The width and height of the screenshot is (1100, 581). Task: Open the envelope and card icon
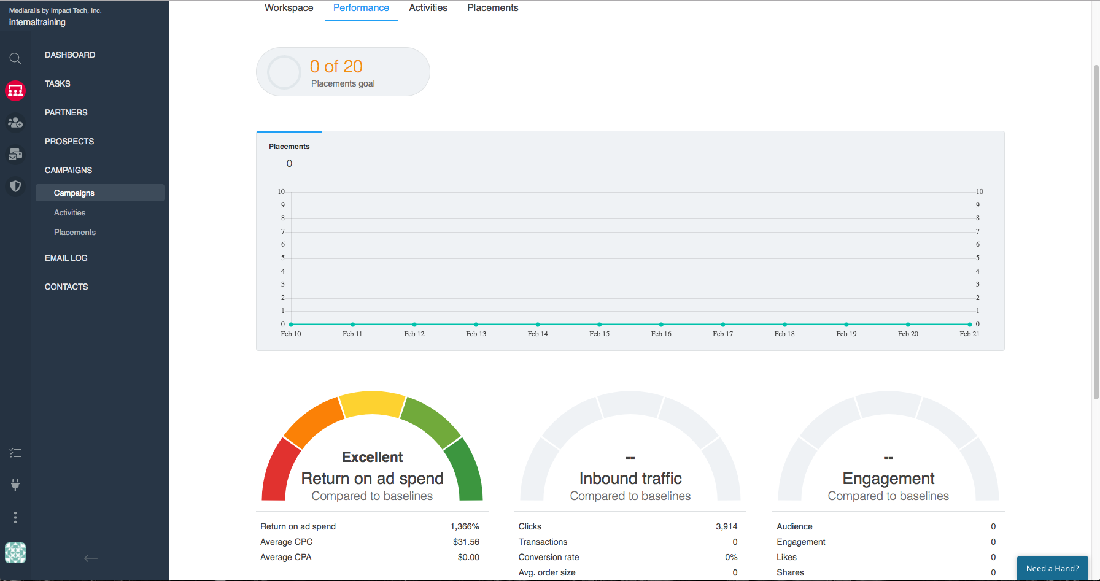coord(15,155)
